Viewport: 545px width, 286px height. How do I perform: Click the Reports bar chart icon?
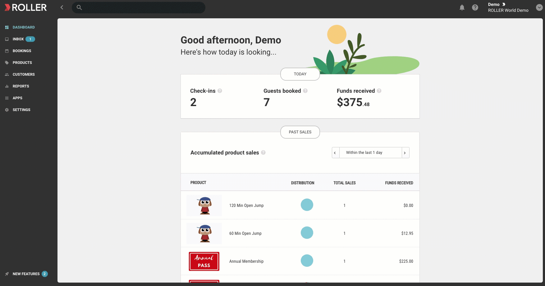point(7,86)
